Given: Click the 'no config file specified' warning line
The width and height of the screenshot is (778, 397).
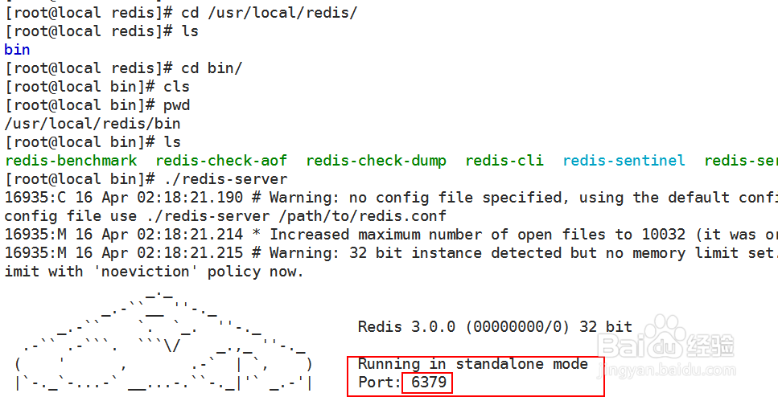Looking at the screenshot, I should 391,198.
